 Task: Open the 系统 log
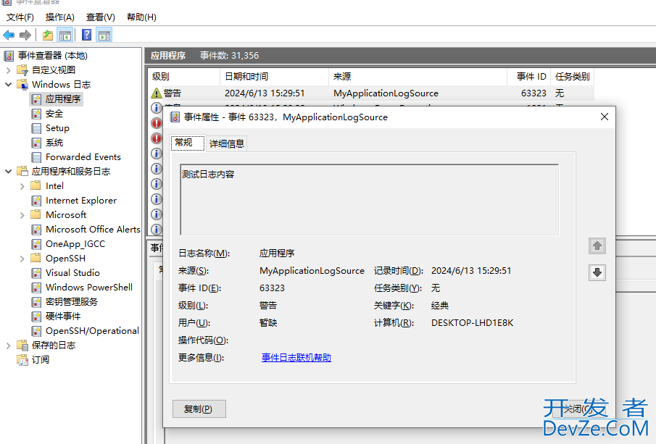tap(54, 143)
